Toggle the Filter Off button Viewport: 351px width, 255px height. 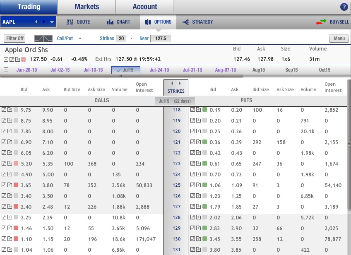pyautogui.click(x=14, y=38)
